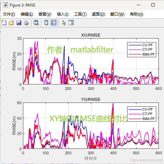Open the Property Inspector icon
The width and height of the screenshot is (164, 164).
pyautogui.click(x=71, y=23)
